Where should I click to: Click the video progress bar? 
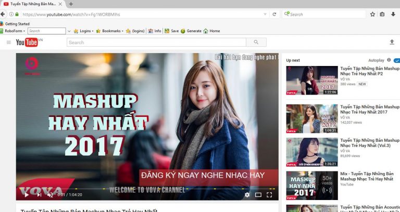[x=147, y=189]
